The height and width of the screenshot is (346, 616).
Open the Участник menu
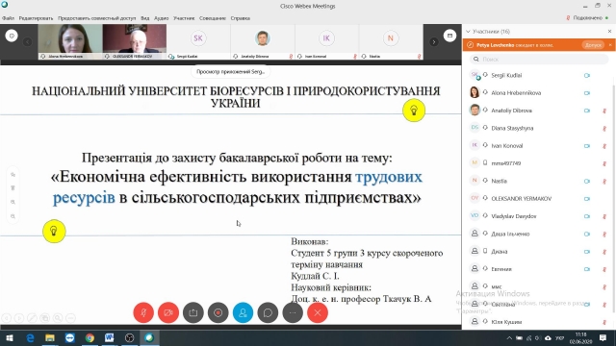click(184, 18)
